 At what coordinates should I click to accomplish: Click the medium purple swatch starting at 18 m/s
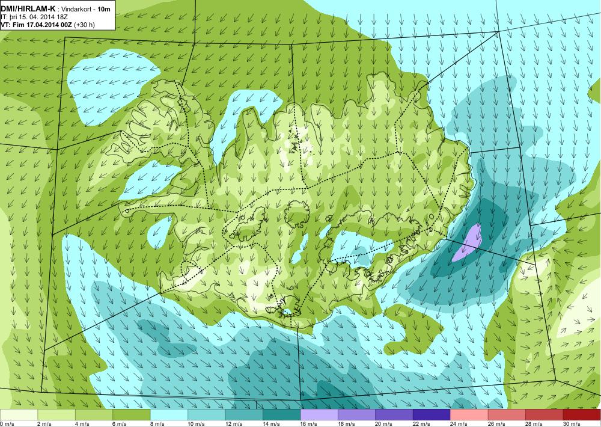coord(357,415)
